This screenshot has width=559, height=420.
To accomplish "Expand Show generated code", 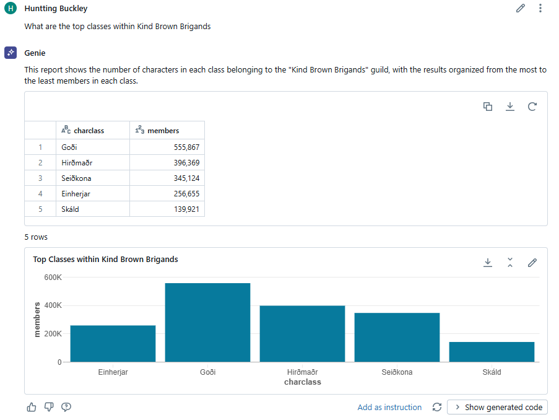I will [x=497, y=407].
